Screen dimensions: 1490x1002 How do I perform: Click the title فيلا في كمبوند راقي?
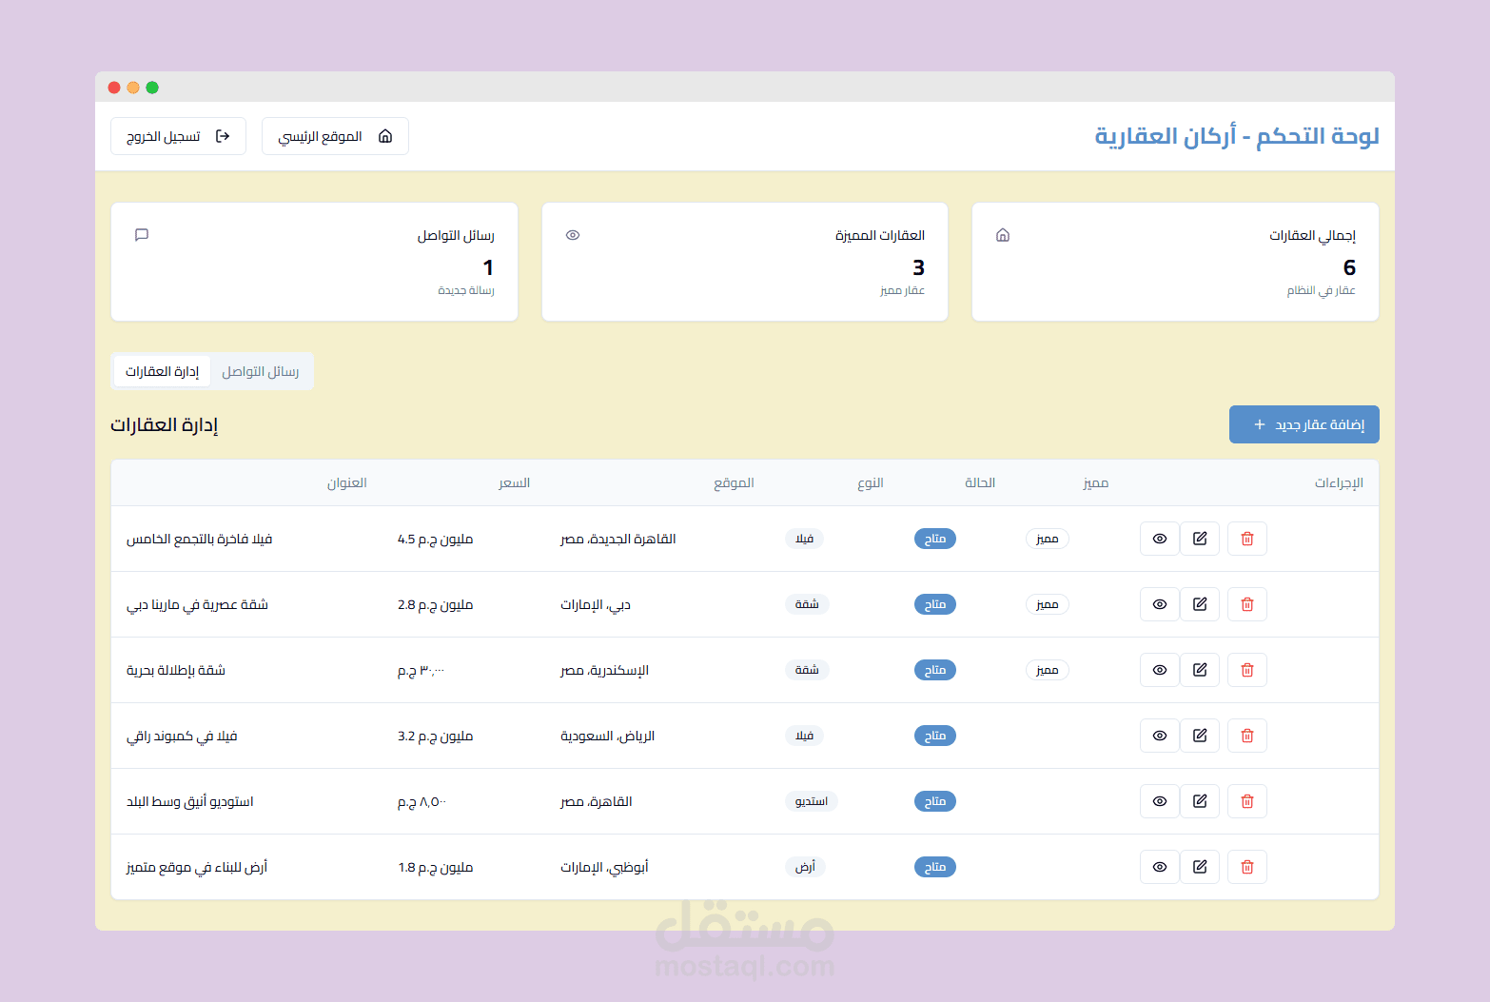point(182,736)
